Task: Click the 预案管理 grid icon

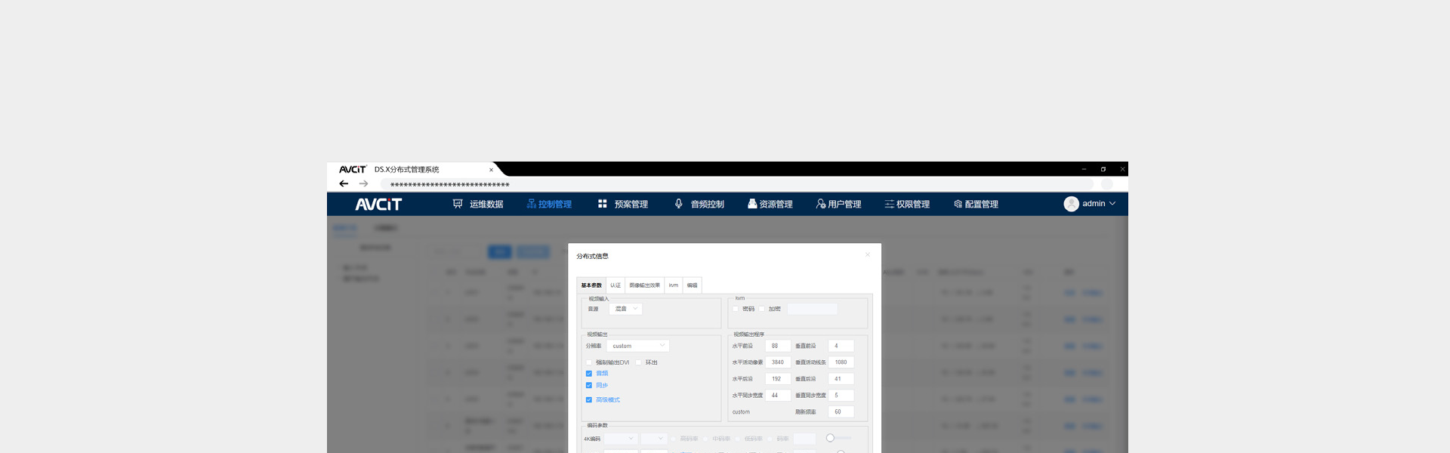Action: [603, 204]
